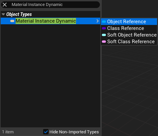Click the blue Object Reference pill icon
This screenshot has height=136, width=158.
coord(104,22)
